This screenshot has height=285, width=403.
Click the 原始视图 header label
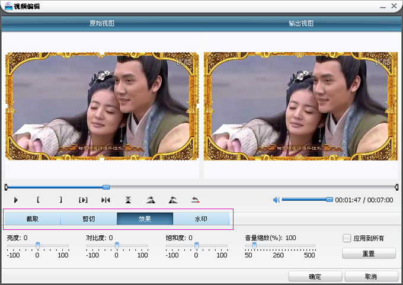point(102,23)
